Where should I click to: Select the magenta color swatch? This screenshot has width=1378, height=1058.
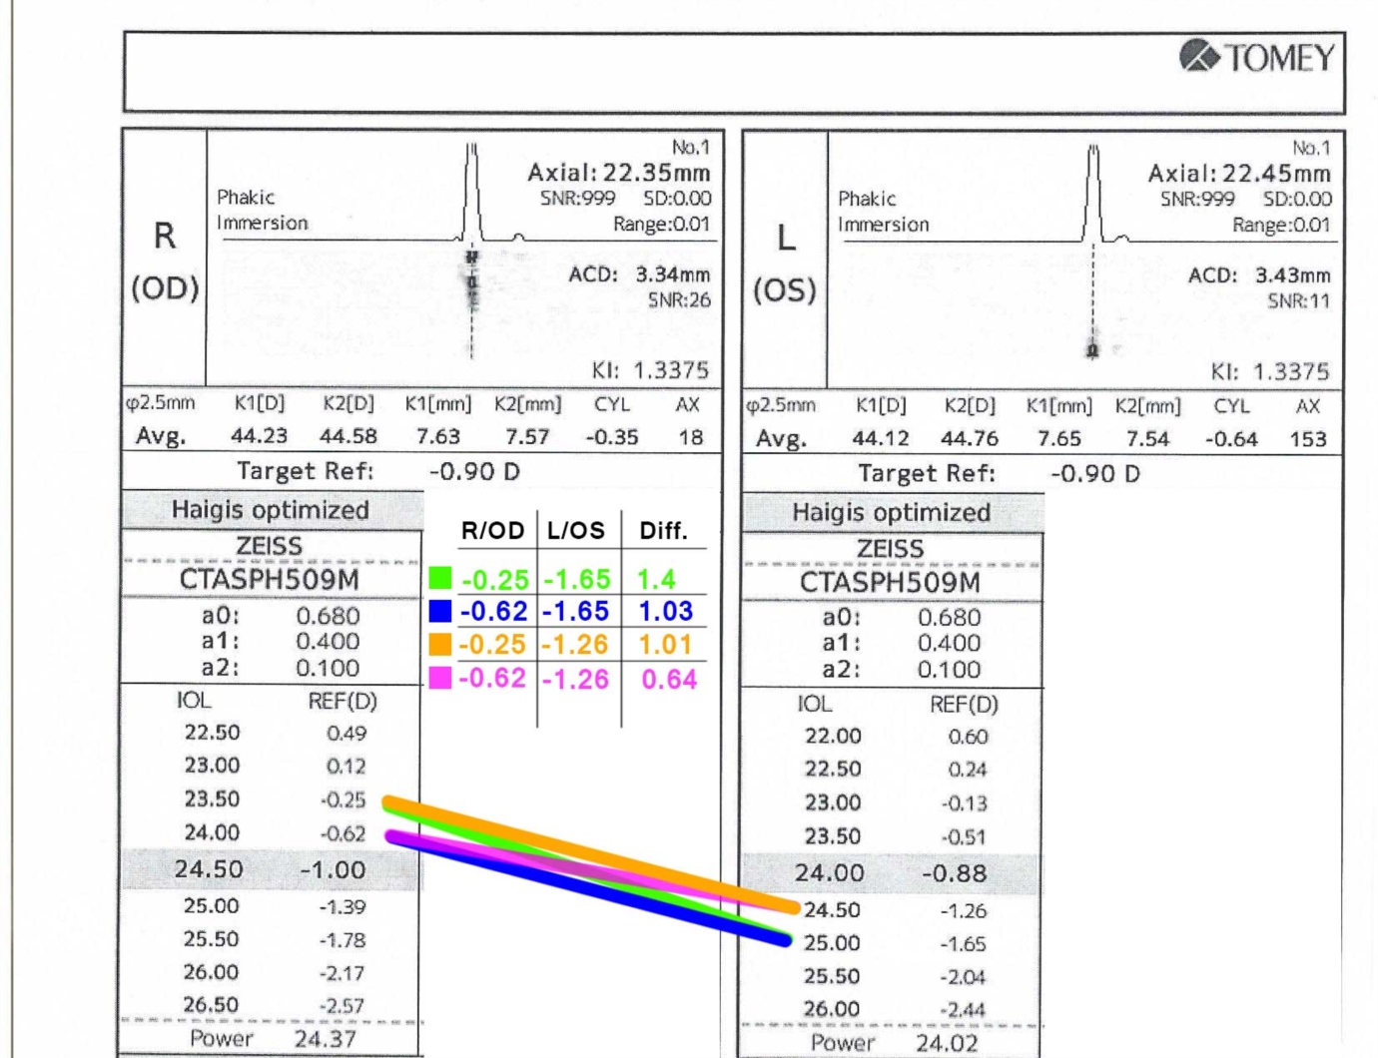click(x=440, y=678)
